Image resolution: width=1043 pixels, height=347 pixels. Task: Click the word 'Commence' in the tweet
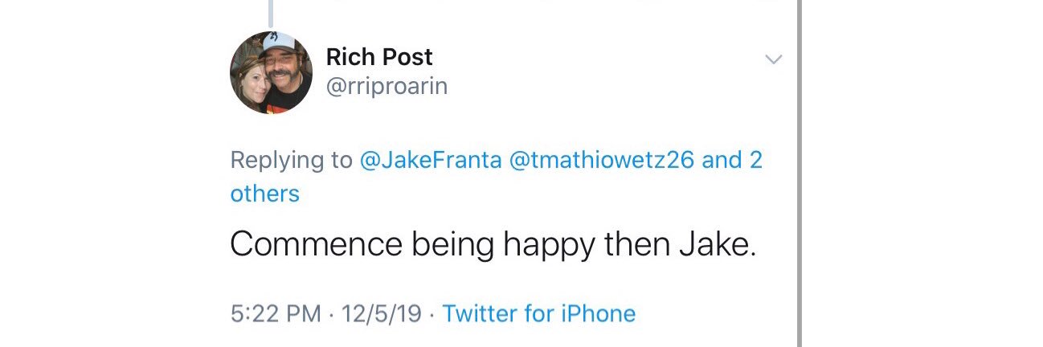(317, 245)
